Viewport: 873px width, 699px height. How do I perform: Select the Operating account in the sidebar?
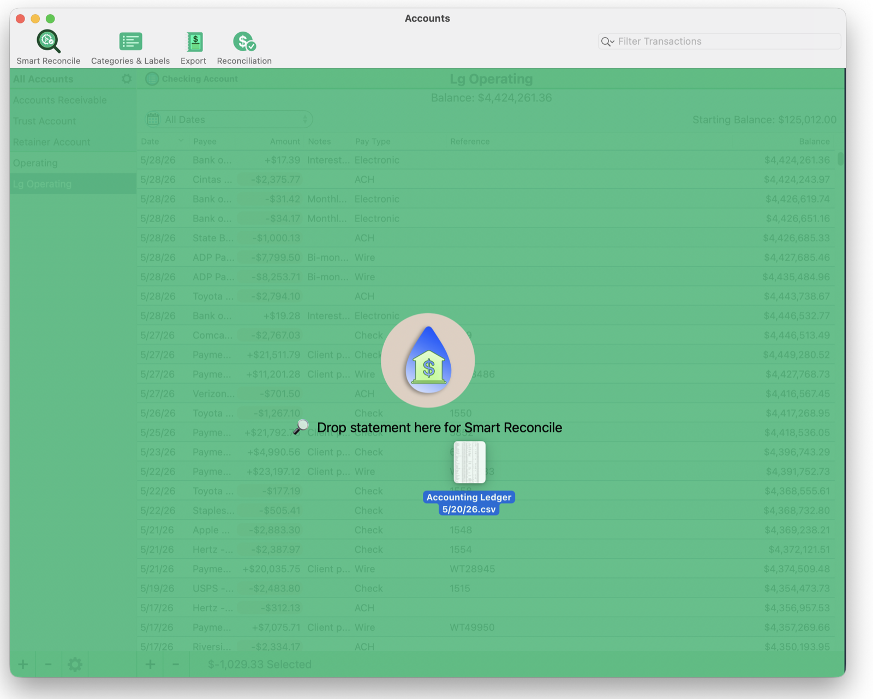point(35,163)
